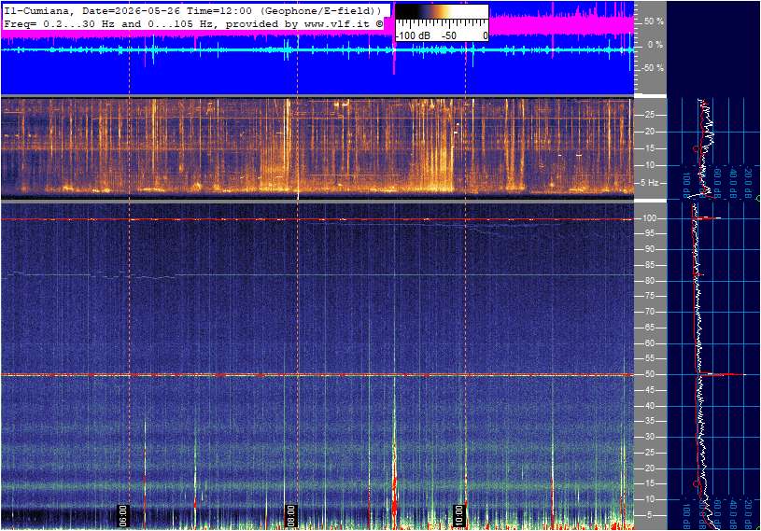The image size is (761, 531).
Task: Click the 70 Hz axis label
Action: tap(649, 312)
